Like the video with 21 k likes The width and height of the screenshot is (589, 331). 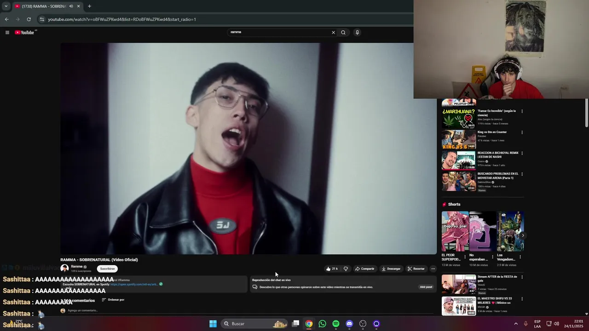[332, 268]
